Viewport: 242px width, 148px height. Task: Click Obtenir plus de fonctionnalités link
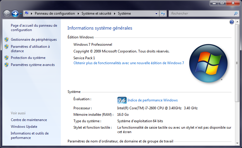(x=128, y=63)
